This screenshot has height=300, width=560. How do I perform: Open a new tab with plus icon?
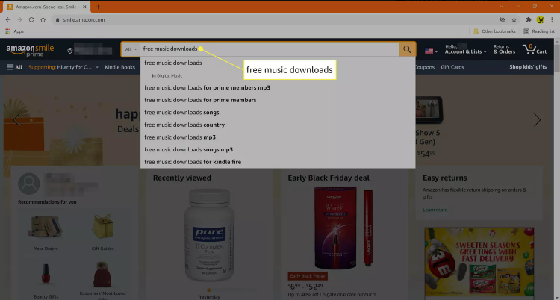click(x=99, y=7)
